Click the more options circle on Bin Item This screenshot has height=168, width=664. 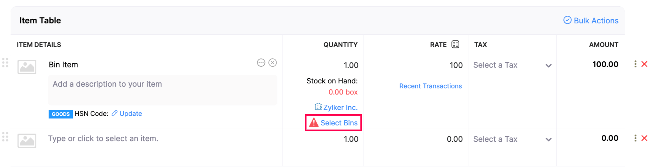pos(261,63)
